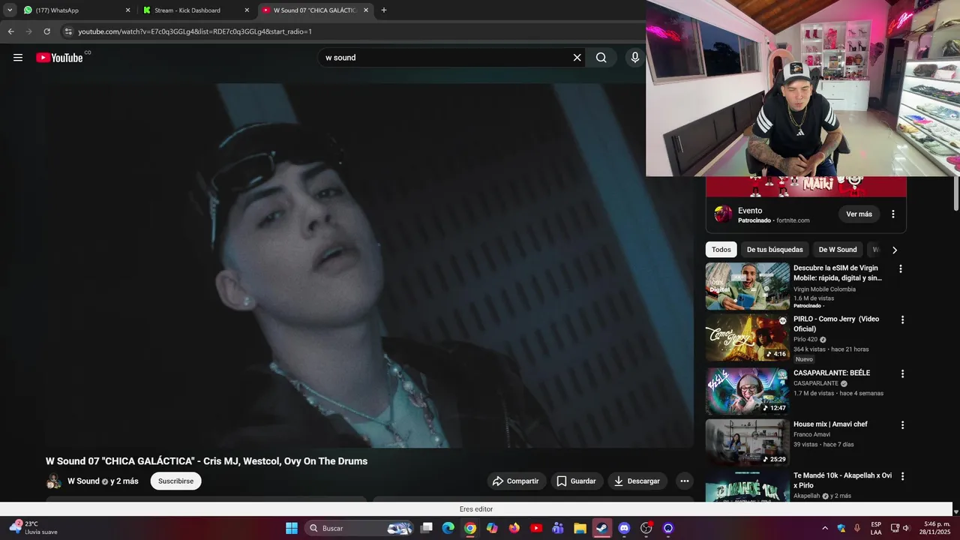This screenshot has height=540, width=960.
Task: Click the Windows taskbar Buscar box
Action: point(360,528)
